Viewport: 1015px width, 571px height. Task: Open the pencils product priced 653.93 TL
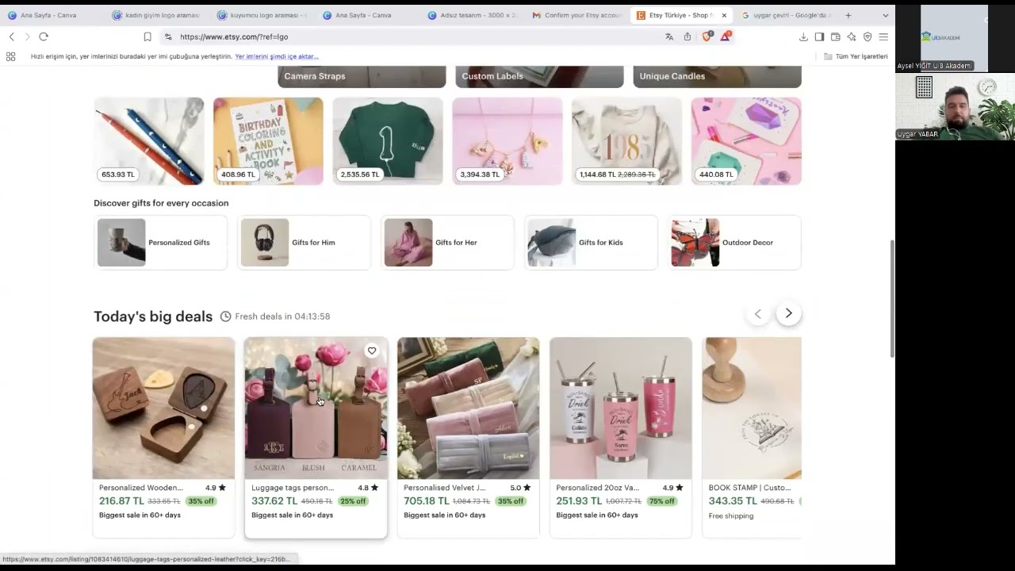coord(149,141)
